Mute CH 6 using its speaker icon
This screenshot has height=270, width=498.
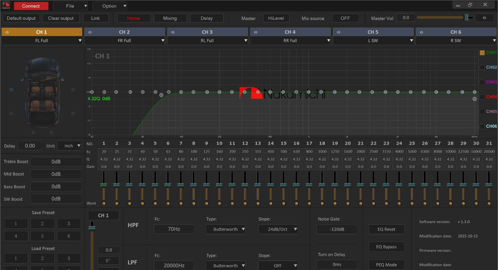pos(422,32)
